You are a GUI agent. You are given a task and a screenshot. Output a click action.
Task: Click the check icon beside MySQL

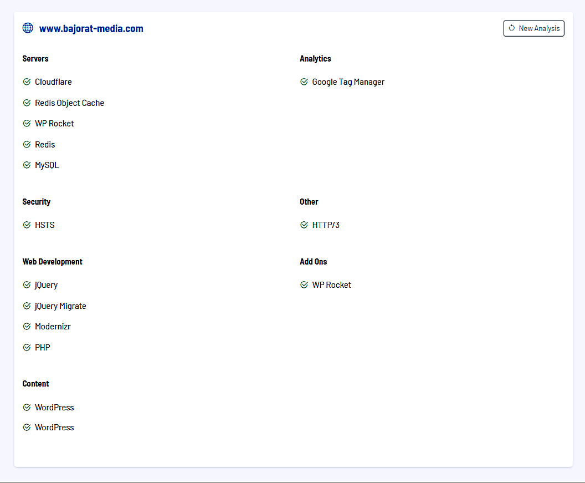point(27,165)
